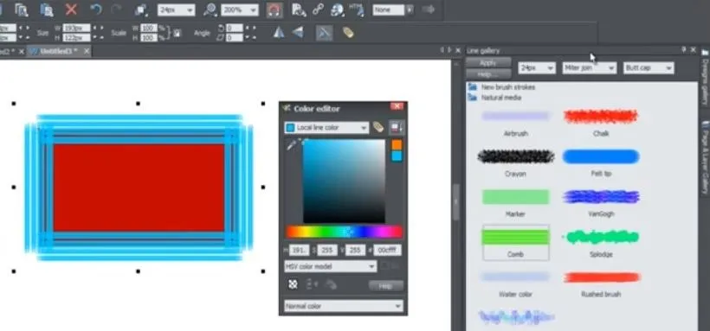The height and width of the screenshot is (331, 710).
Task: Click Apply in Line gallery
Action: click(488, 62)
